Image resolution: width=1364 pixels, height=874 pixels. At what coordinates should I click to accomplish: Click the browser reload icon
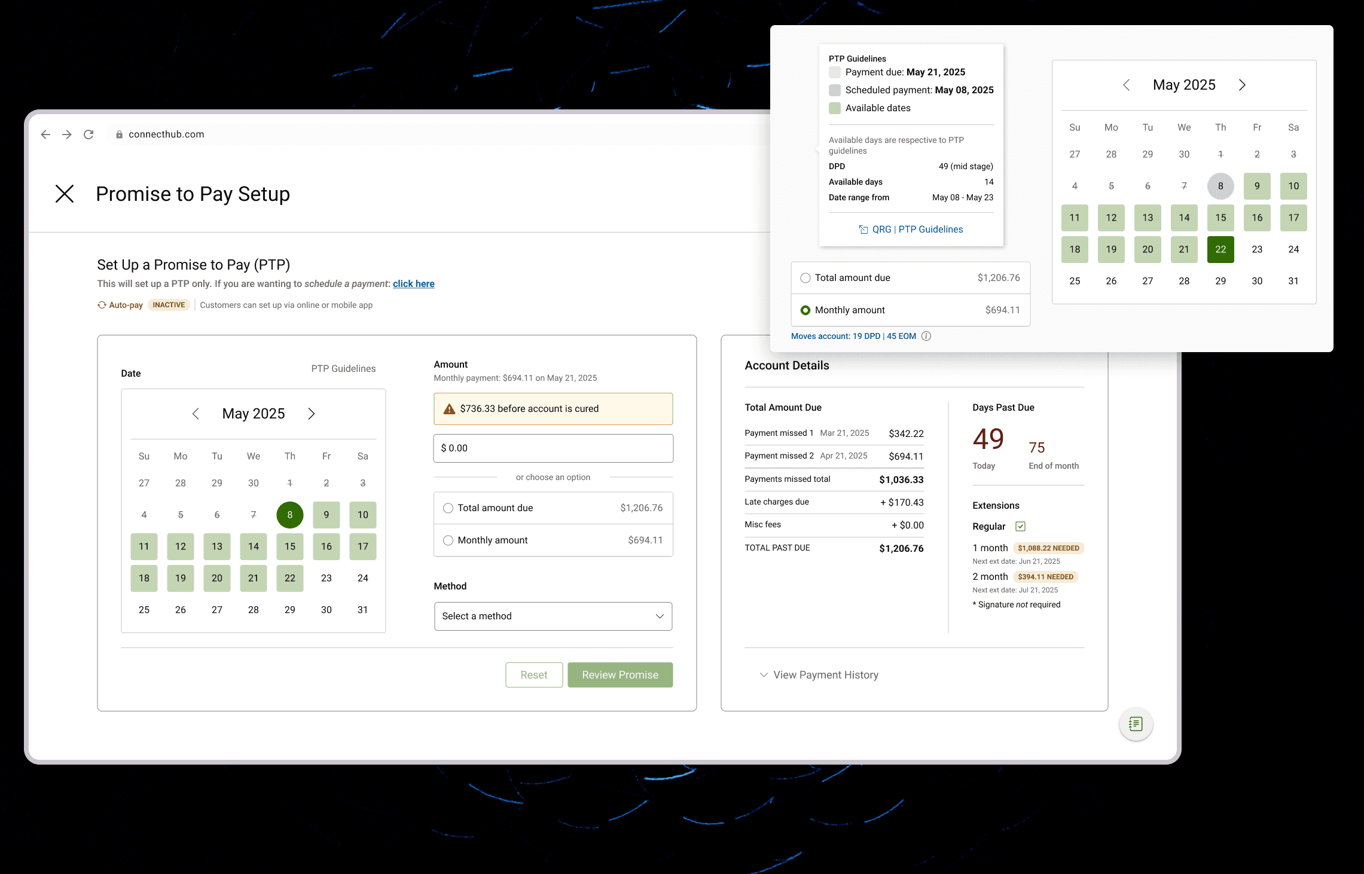tap(89, 135)
